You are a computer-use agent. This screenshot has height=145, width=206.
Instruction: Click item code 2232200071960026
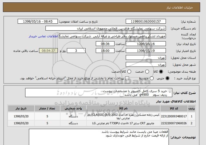[x=174, y=123]
